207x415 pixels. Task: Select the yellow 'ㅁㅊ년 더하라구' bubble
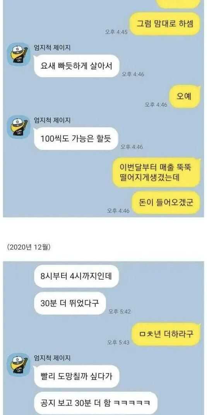point(166,334)
